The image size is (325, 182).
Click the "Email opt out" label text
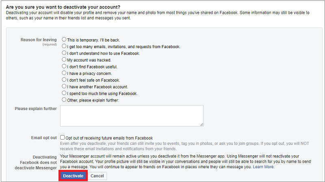click(44, 138)
